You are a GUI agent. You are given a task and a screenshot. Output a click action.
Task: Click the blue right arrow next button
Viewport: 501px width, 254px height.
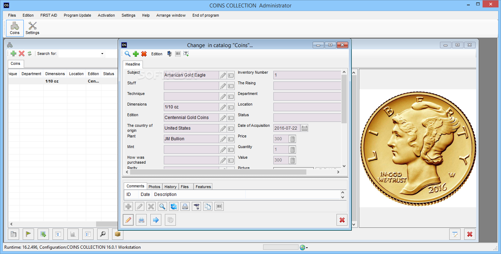point(156,220)
